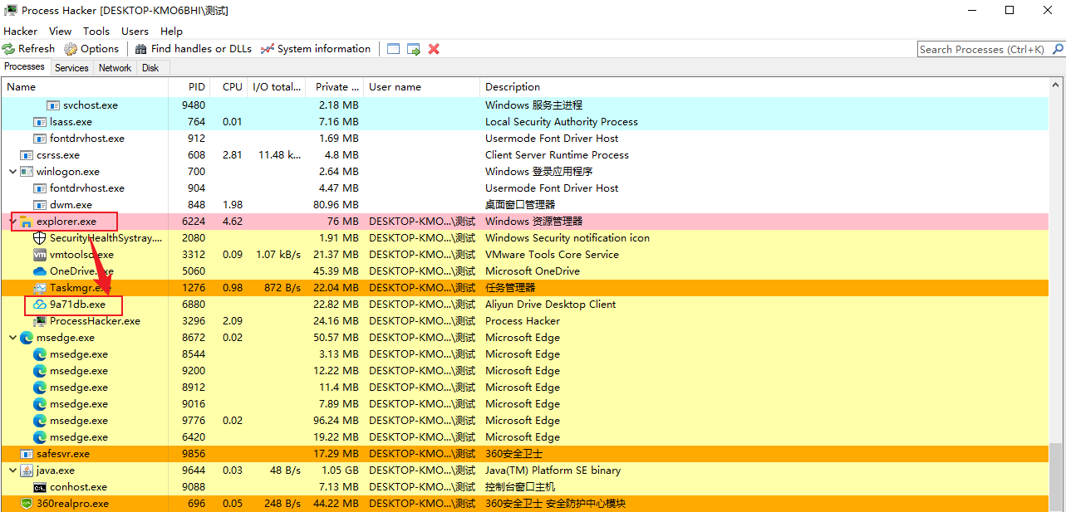Switch to the Network tab
This screenshot has height=512, width=1066.
tap(115, 68)
